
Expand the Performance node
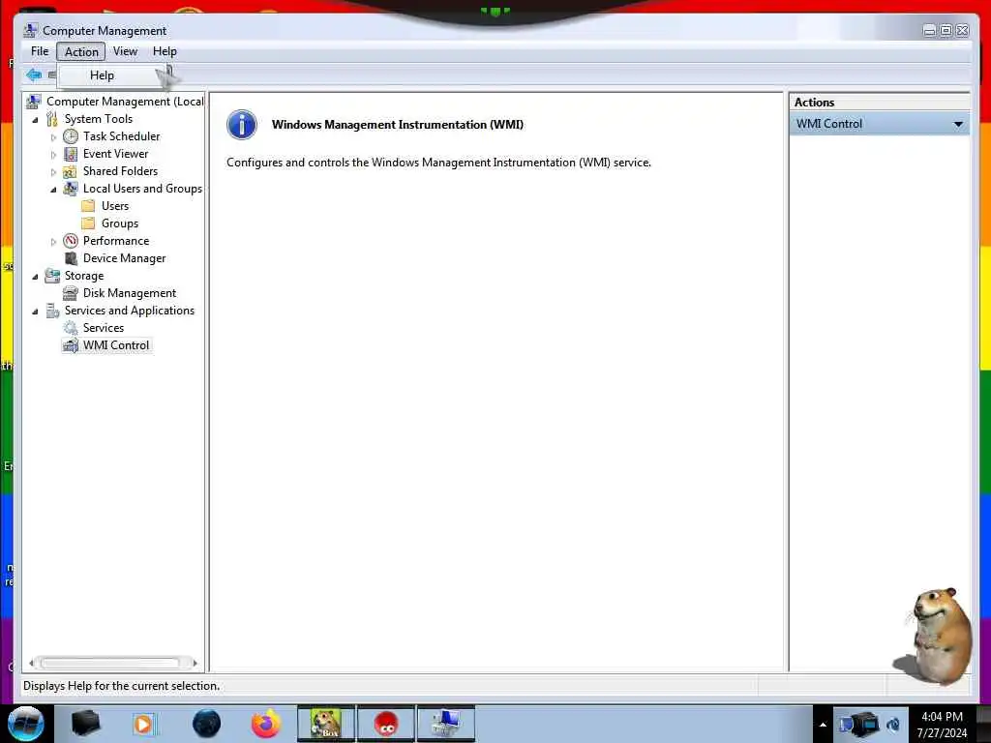click(x=53, y=241)
